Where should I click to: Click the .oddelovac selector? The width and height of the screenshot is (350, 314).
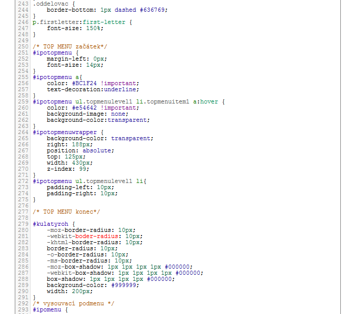[50, 4]
